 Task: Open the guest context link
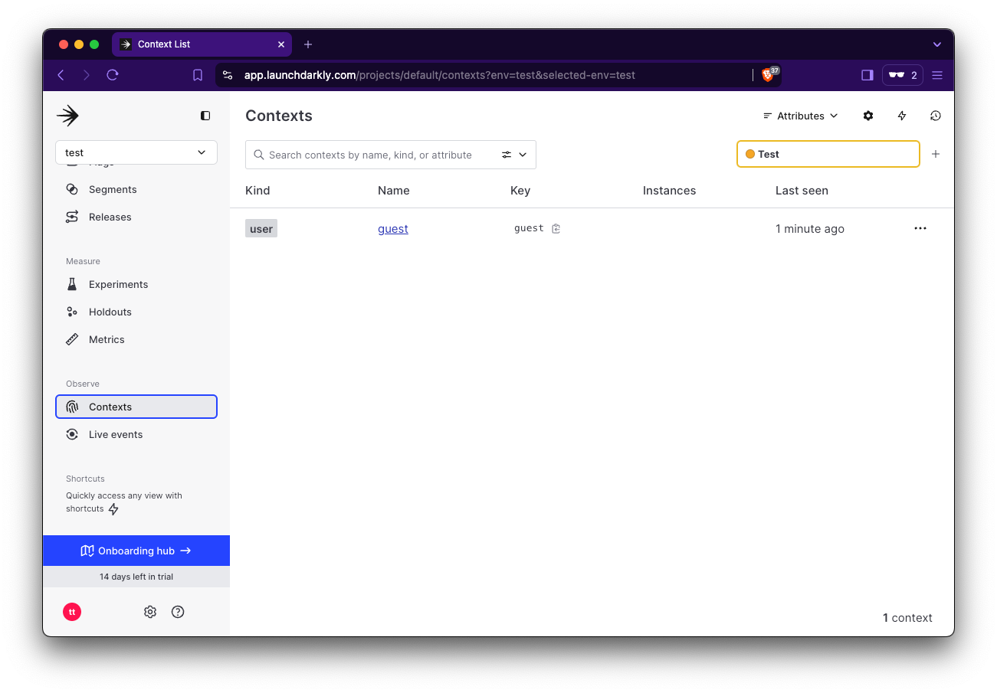(393, 228)
